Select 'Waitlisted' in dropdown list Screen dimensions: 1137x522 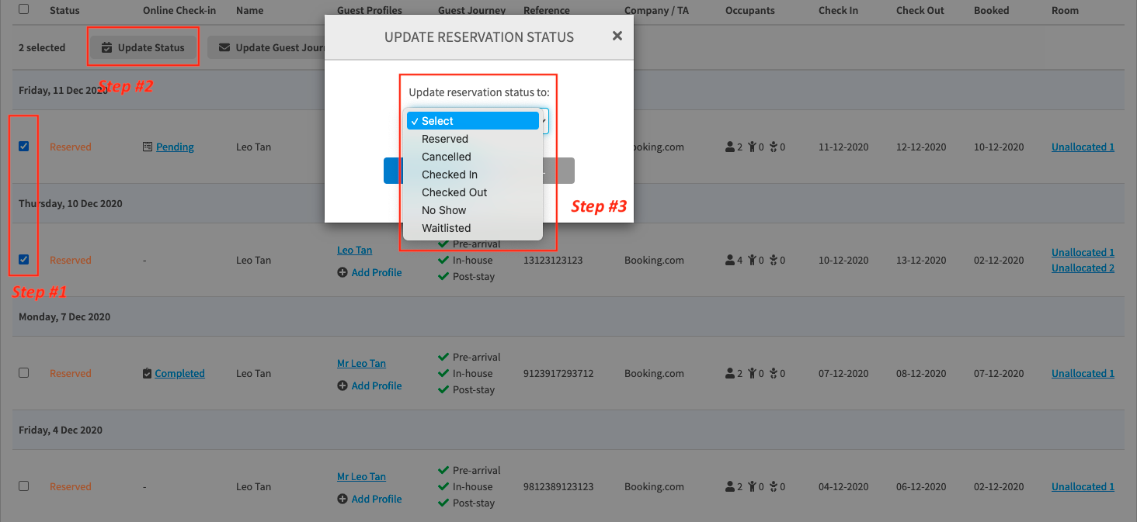click(446, 228)
